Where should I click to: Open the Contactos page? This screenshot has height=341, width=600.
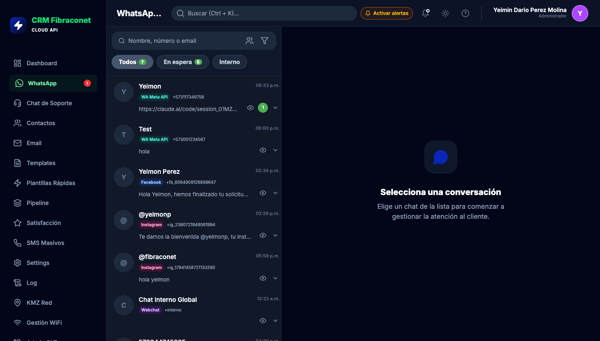tap(53, 123)
